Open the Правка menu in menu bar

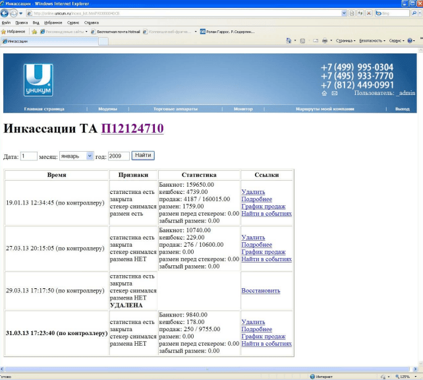tap(22, 22)
